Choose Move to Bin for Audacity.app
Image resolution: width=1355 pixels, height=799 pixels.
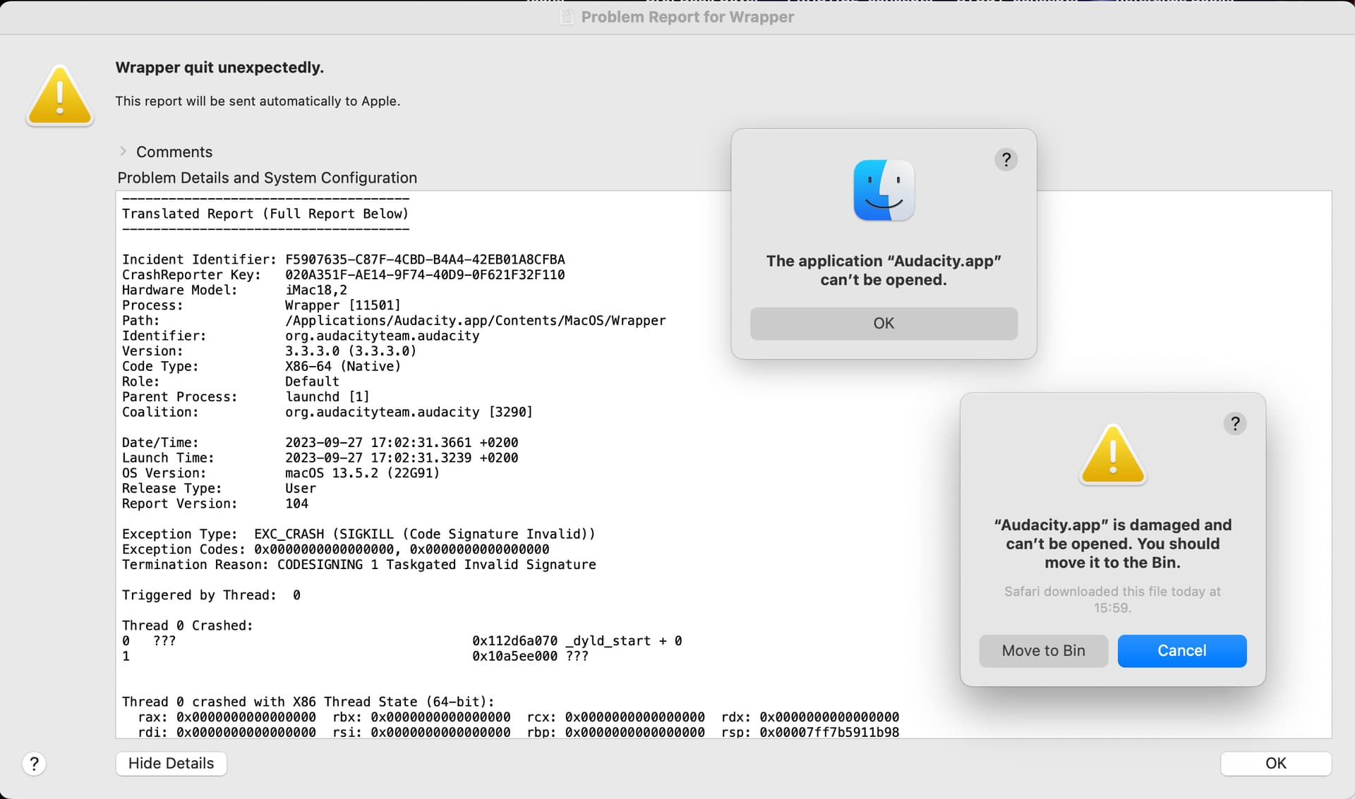point(1043,651)
